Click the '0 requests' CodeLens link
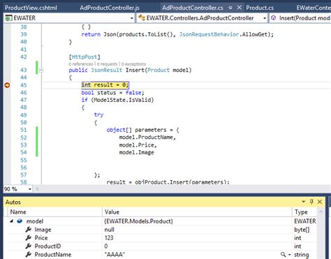This screenshot has height=259, width=331. (107, 64)
